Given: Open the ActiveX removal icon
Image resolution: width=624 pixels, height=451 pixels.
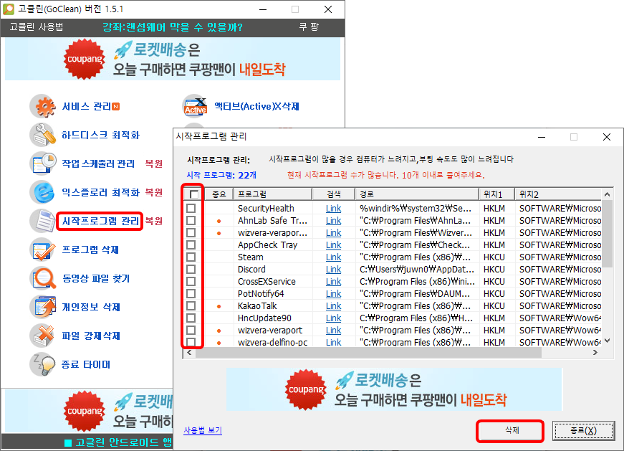Looking at the screenshot, I should pyautogui.click(x=195, y=106).
